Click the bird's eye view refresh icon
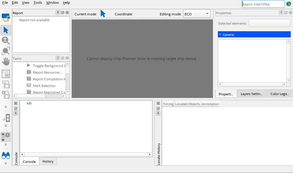Image resolution: width=293 pixels, height=173 pixels. coord(6,18)
